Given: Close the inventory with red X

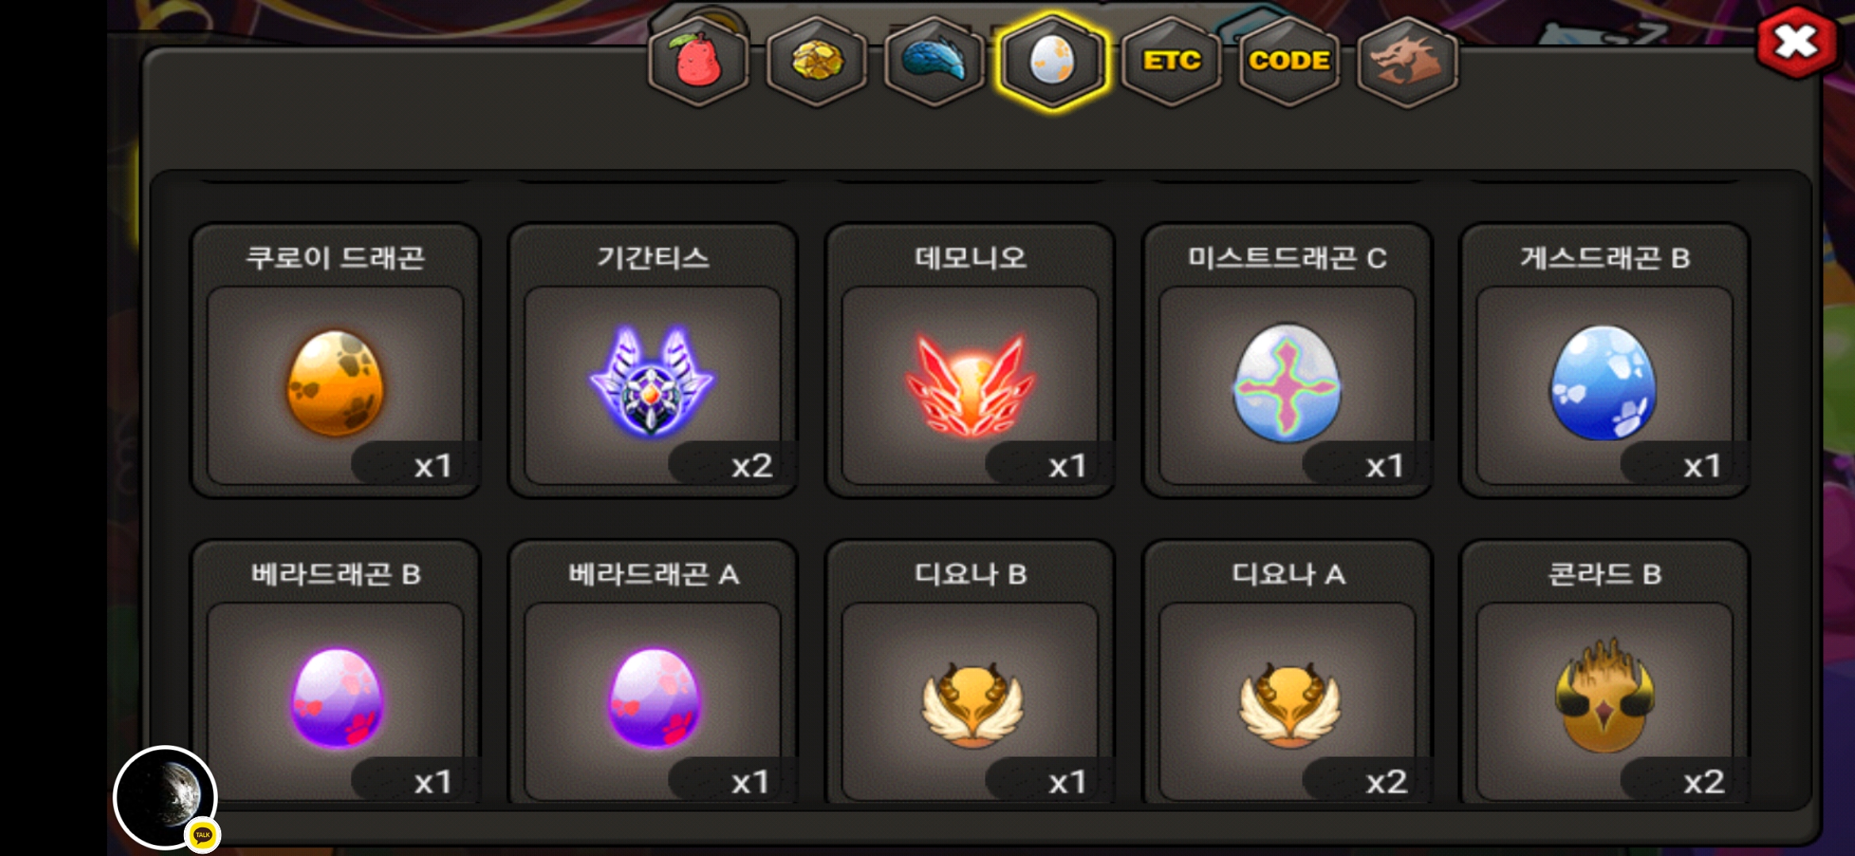Looking at the screenshot, I should [1796, 42].
